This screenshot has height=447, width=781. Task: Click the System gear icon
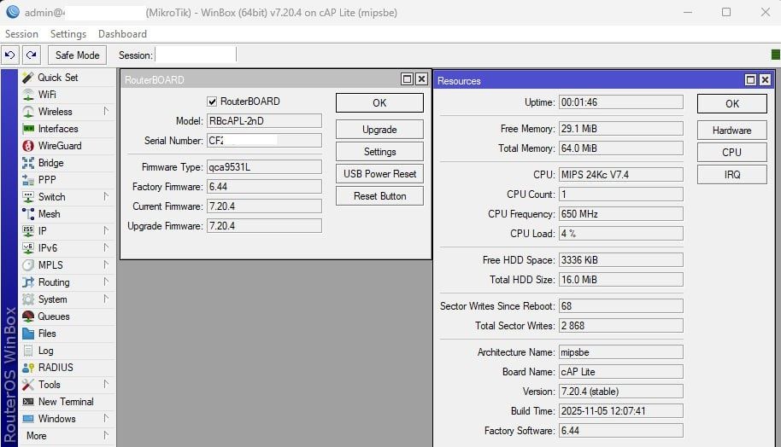[x=28, y=299]
